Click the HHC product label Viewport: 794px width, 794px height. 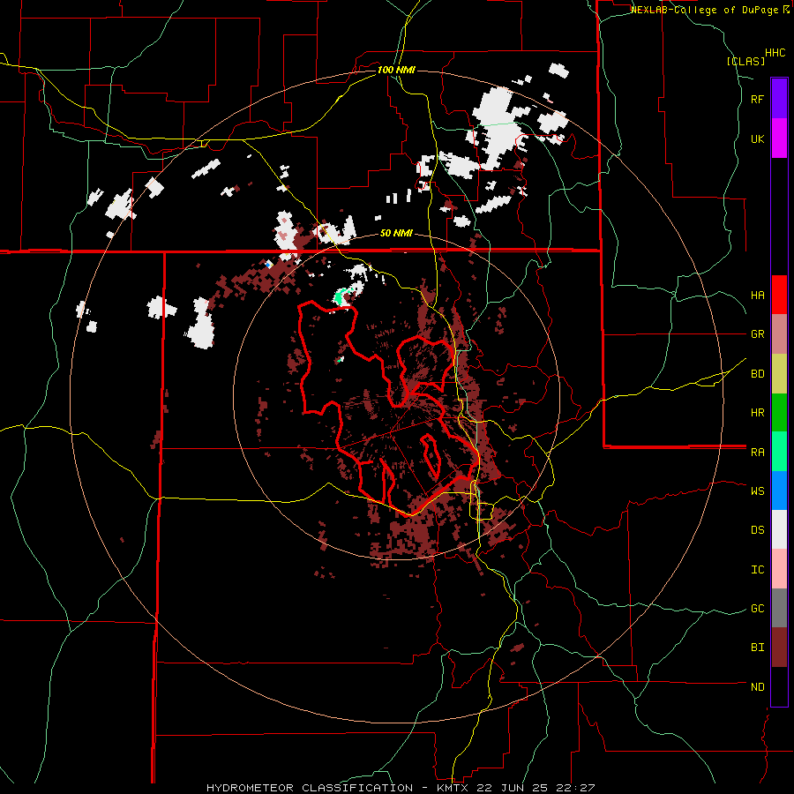775,53
